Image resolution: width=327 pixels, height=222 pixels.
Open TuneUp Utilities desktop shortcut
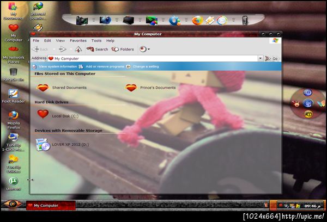pyautogui.click(x=13, y=164)
